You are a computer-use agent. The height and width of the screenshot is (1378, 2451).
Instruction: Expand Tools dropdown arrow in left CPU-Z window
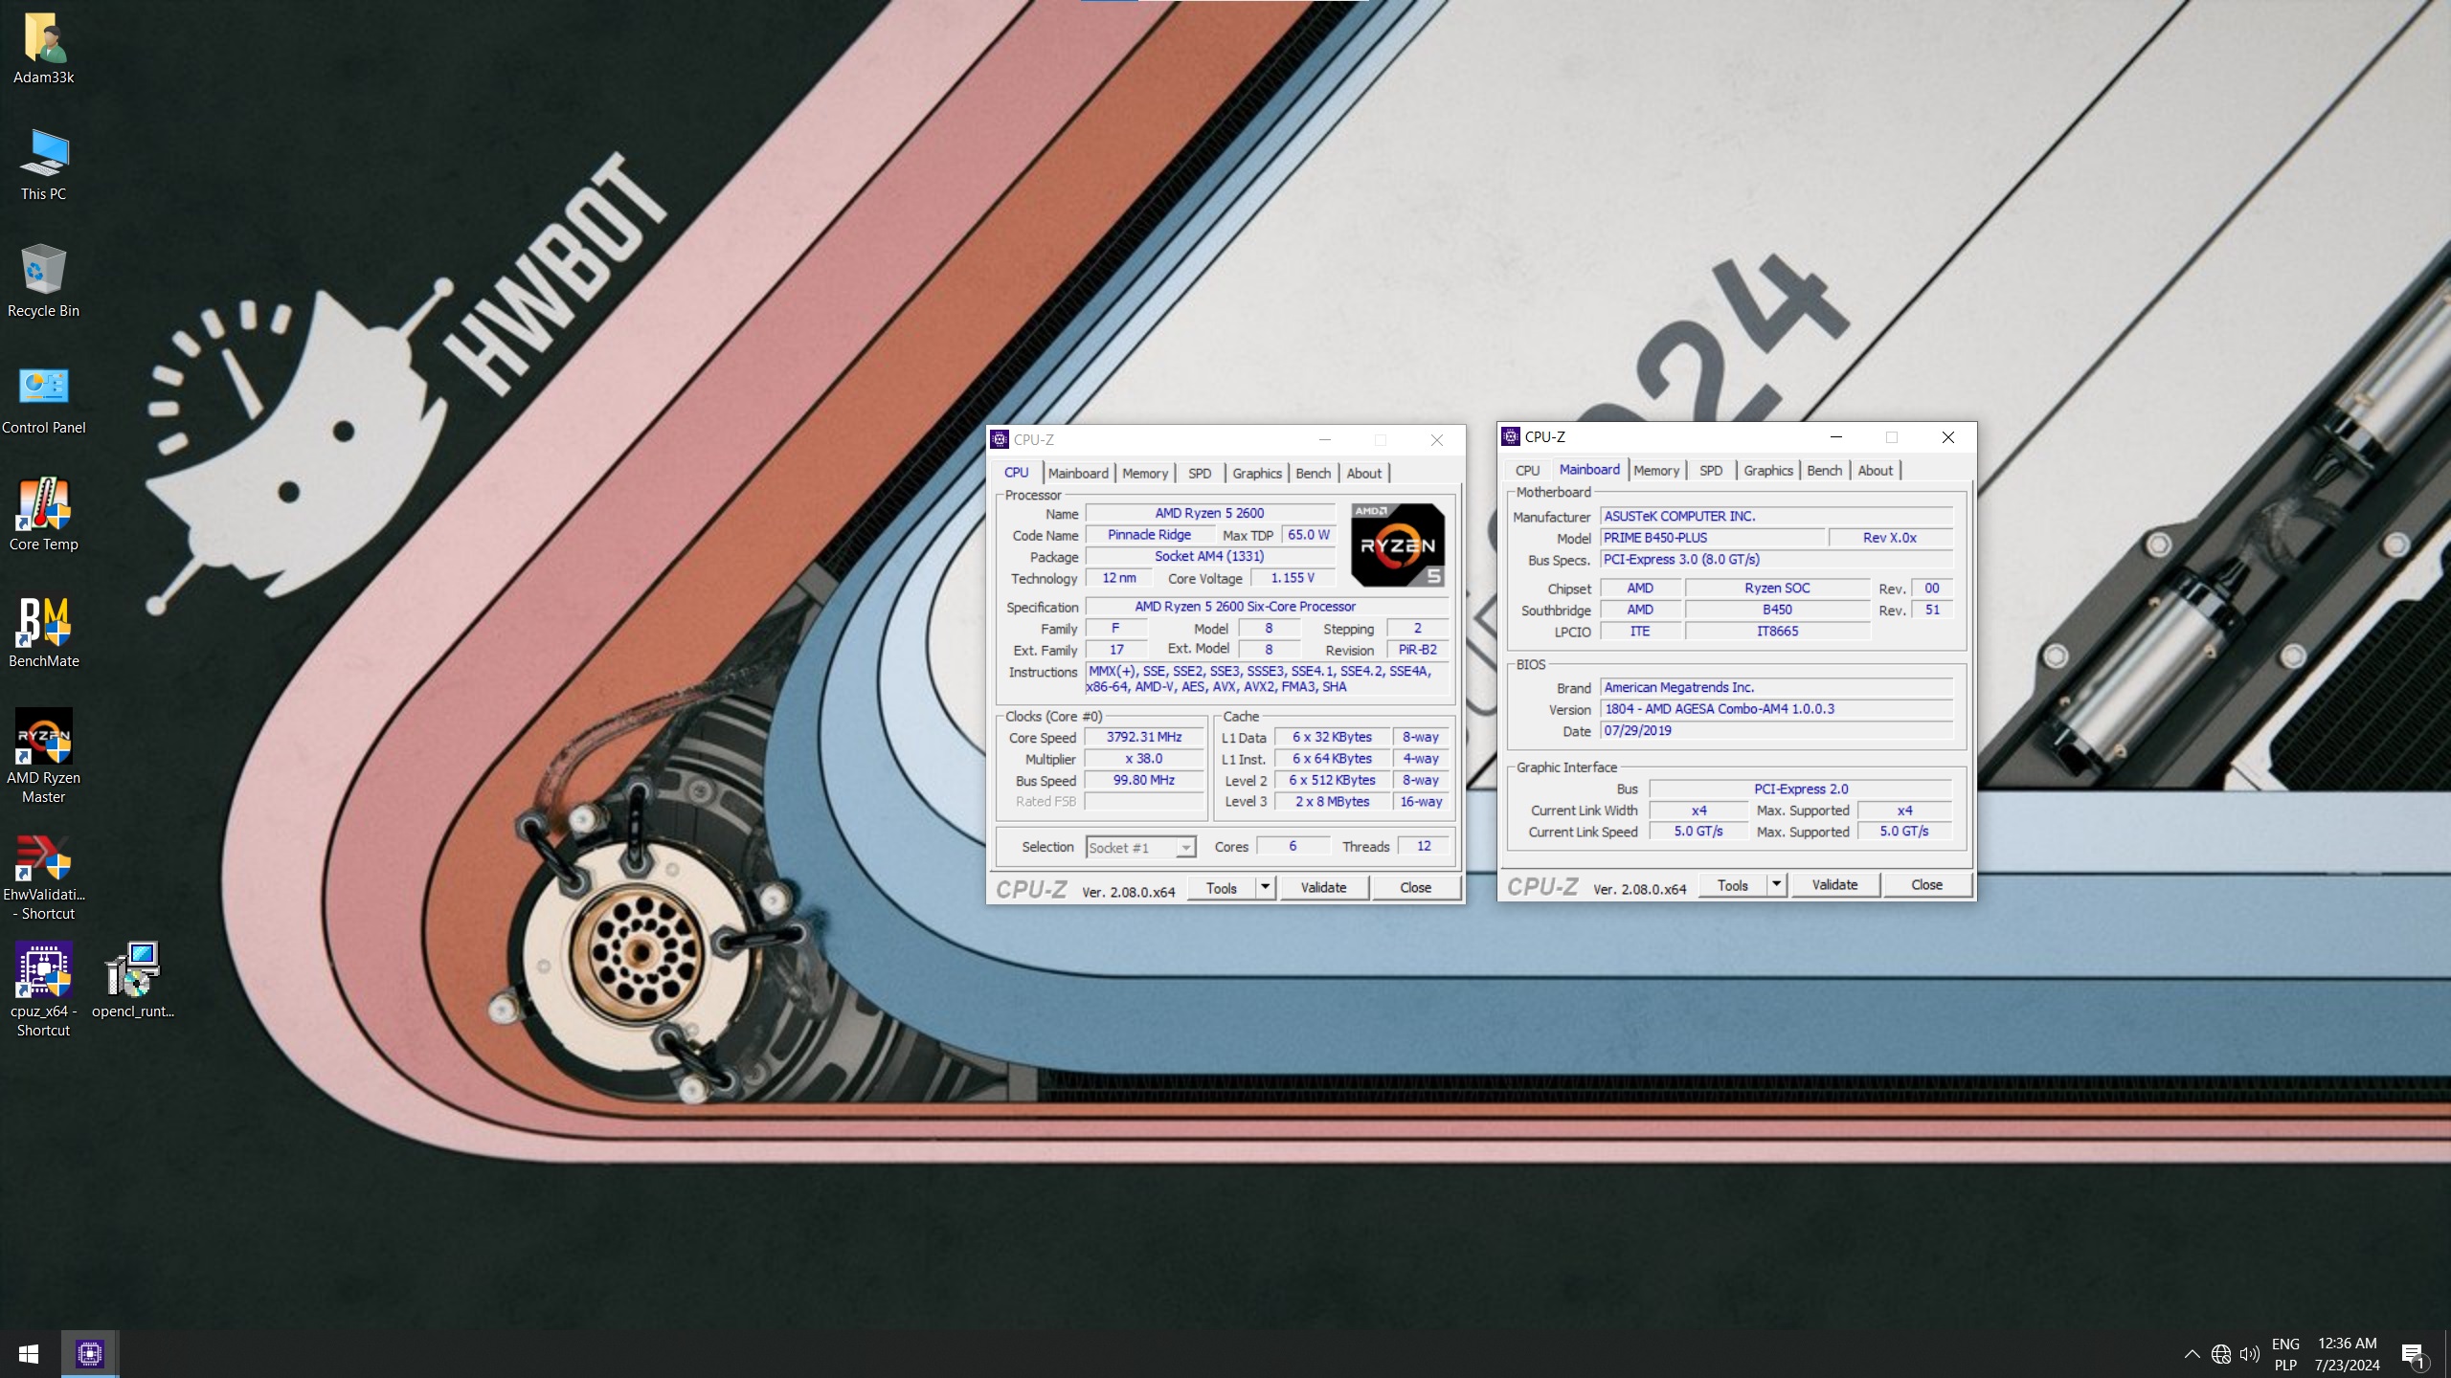pyautogui.click(x=1265, y=888)
